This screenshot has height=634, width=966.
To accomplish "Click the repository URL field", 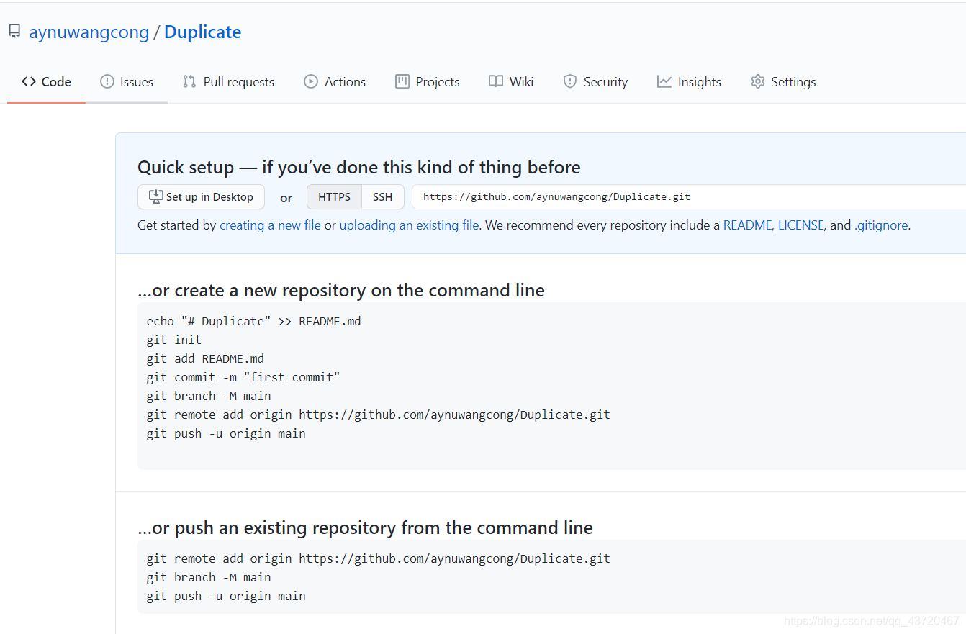I will [x=689, y=196].
